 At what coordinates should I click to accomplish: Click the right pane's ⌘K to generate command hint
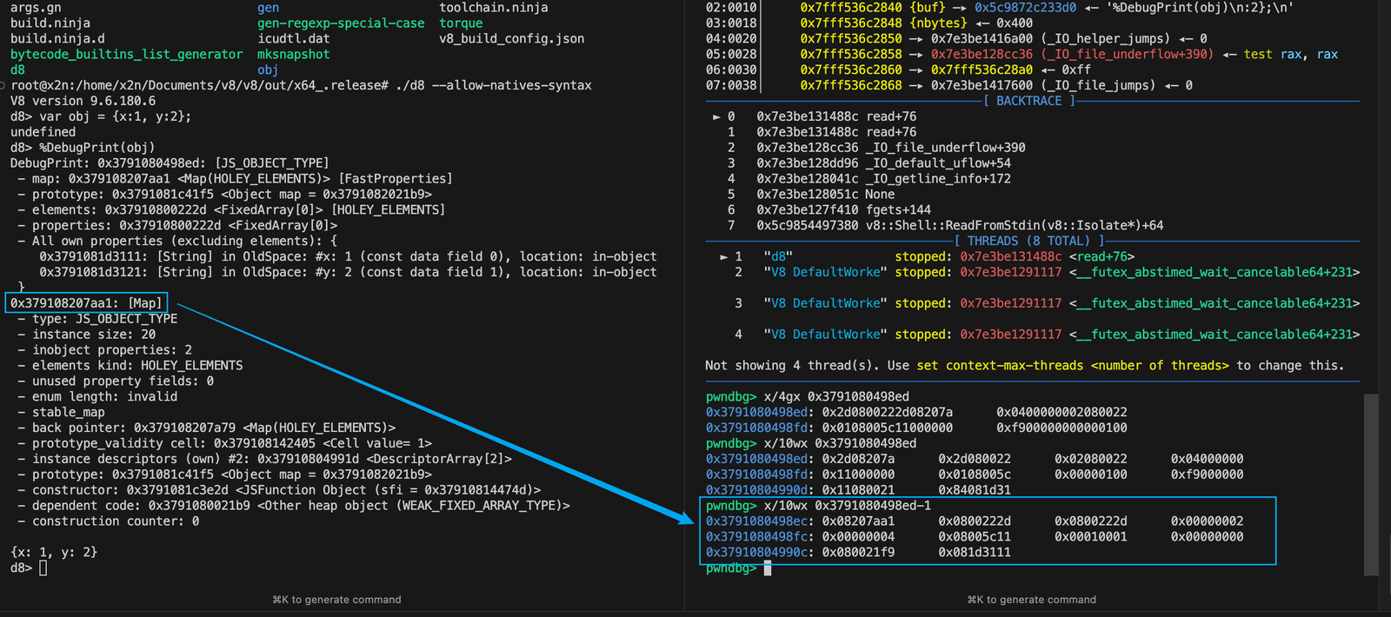tap(1031, 600)
